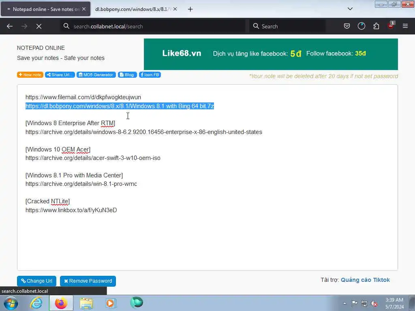The height and width of the screenshot is (311, 415).
Task: Click '[Windows 10 OEM Acer]' line
Action: pos(58,149)
